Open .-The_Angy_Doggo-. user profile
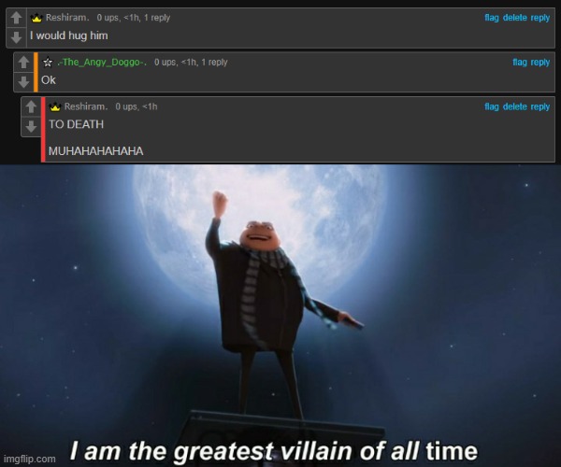Screen dimensions: 561x467 (x=102, y=63)
